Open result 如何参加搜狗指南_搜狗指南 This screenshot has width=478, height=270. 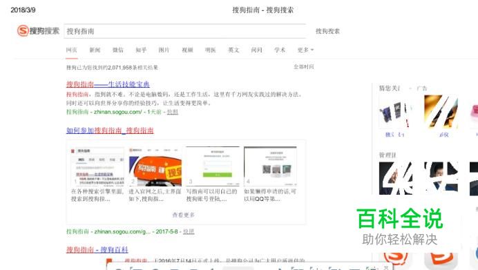point(110,131)
